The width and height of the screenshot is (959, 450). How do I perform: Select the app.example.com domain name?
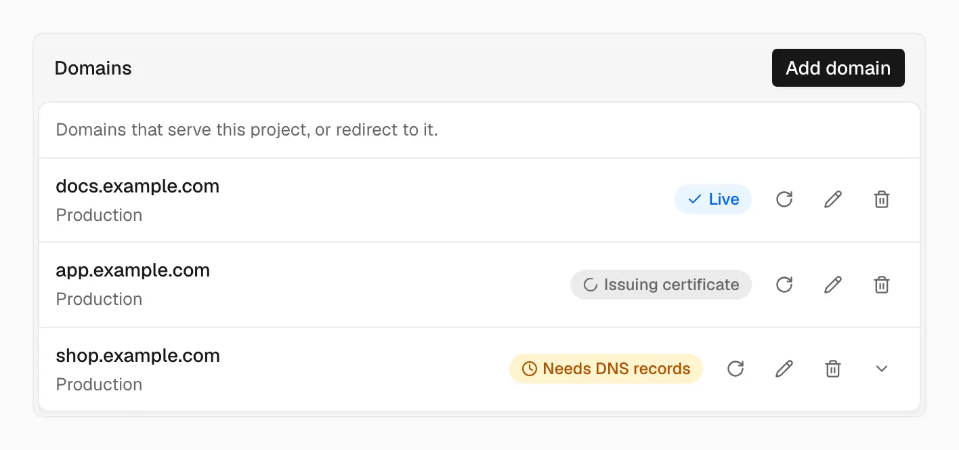pyautogui.click(x=133, y=270)
